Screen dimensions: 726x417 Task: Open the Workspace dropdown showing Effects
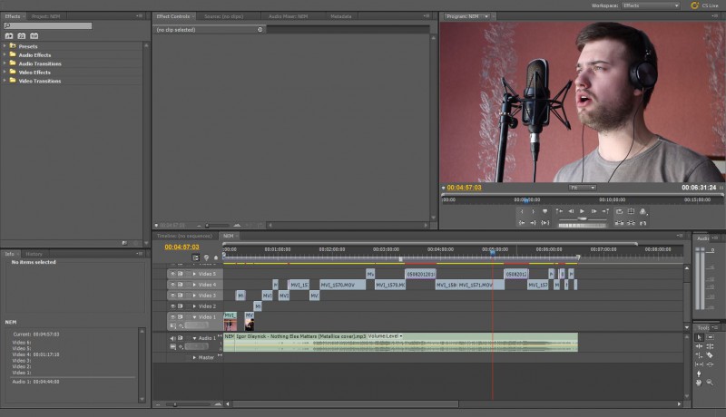[x=650, y=5]
